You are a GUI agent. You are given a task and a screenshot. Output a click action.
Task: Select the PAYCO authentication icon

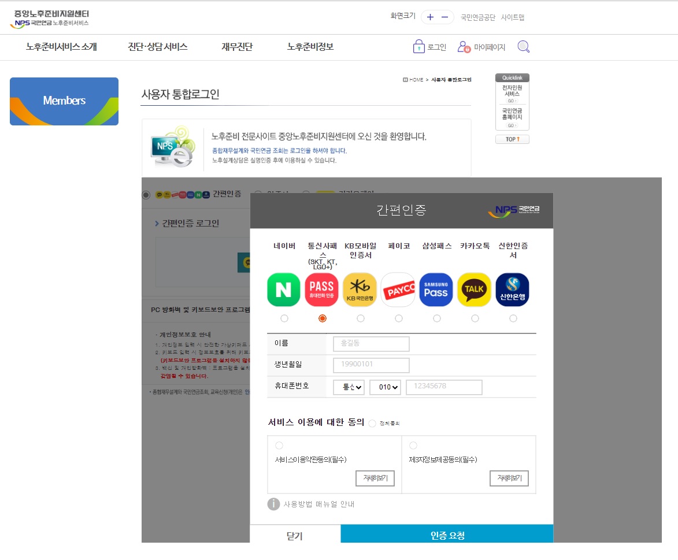click(x=398, y=290)
